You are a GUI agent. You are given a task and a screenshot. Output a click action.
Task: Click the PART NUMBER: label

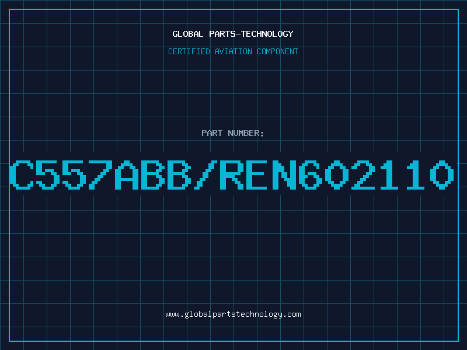coord(233,133)
